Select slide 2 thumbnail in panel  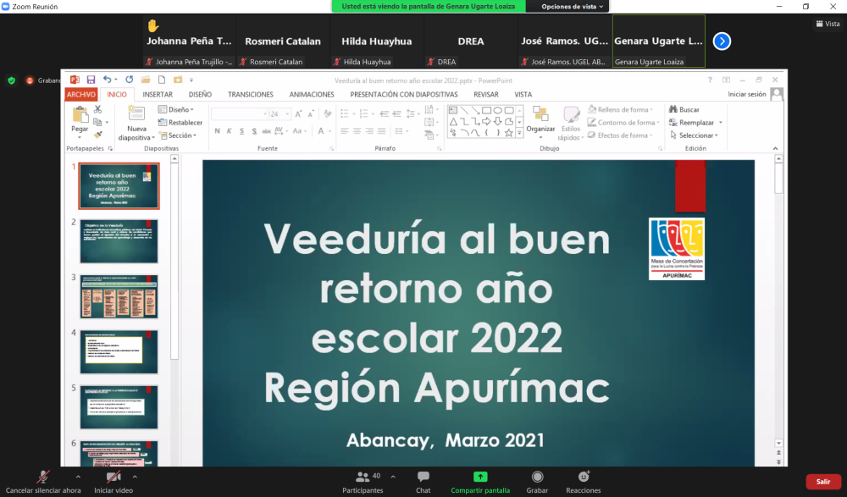(x=119, y=240)
